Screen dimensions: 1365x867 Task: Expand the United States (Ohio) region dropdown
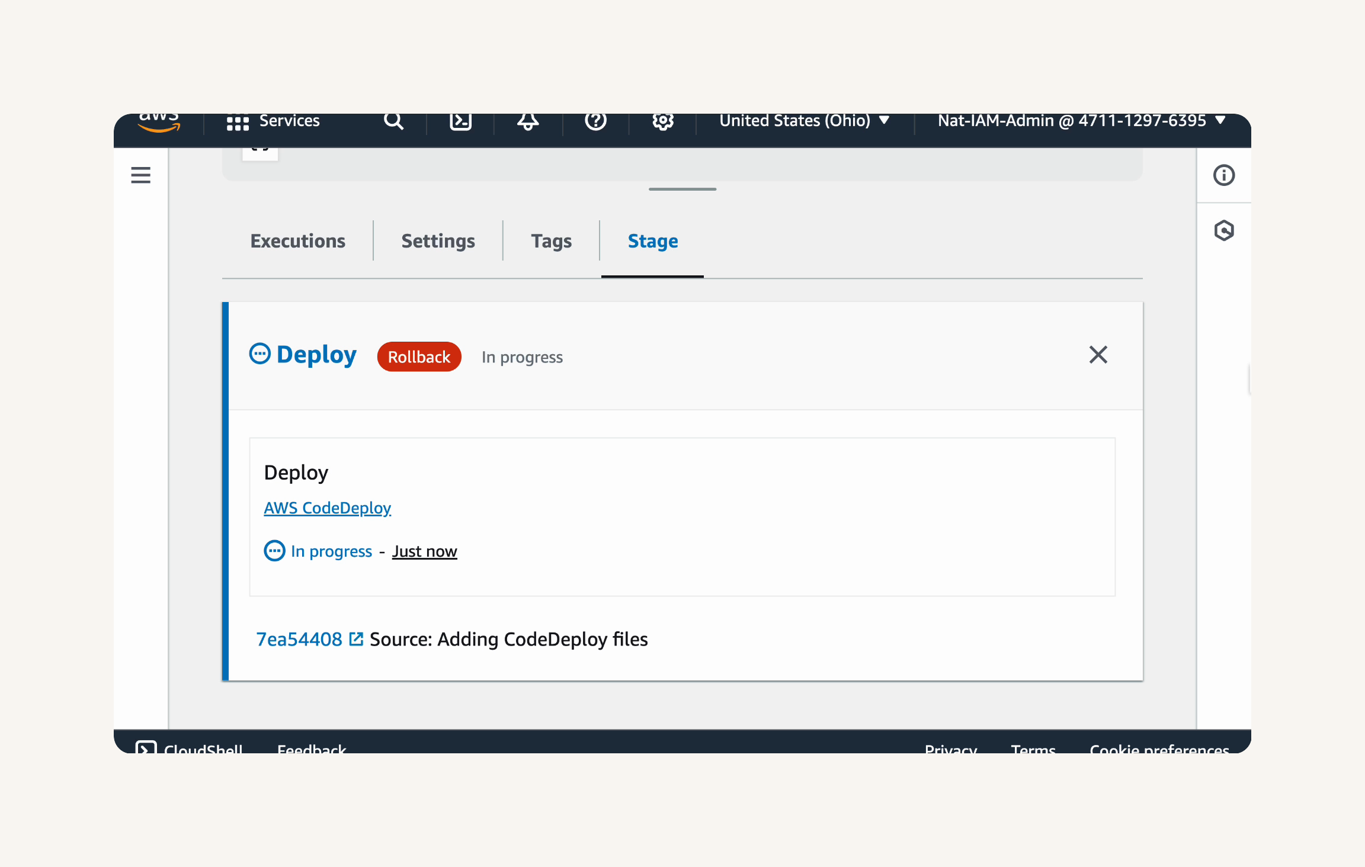[805, 121]
